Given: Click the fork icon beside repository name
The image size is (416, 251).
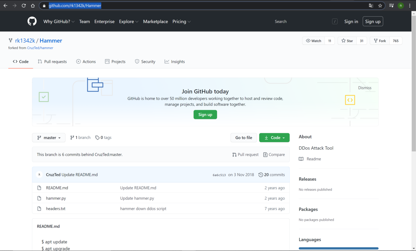Looking at the screenshot, I should point(11,40).
